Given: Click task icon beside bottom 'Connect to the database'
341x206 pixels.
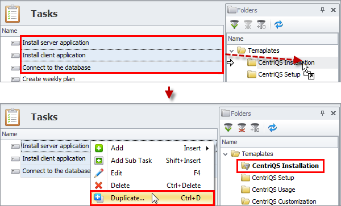Looking at the screenshot, I should [15, 171].
